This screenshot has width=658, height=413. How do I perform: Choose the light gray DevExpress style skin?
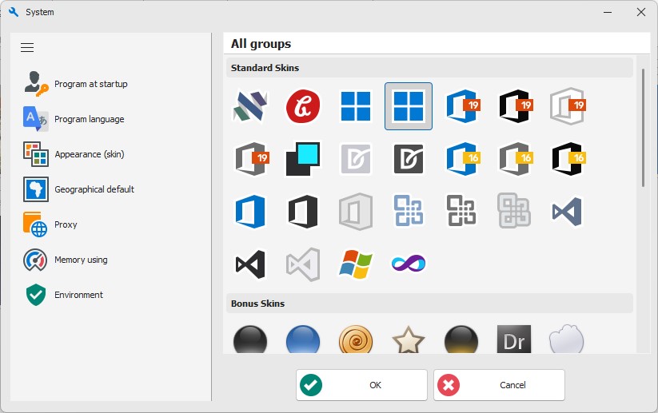tap(356, 158)
